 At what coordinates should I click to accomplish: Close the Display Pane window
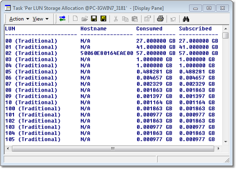[x=222, y=8]
